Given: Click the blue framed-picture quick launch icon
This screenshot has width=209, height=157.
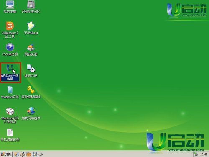Looking at the screenshot, I should coord(35,154).
